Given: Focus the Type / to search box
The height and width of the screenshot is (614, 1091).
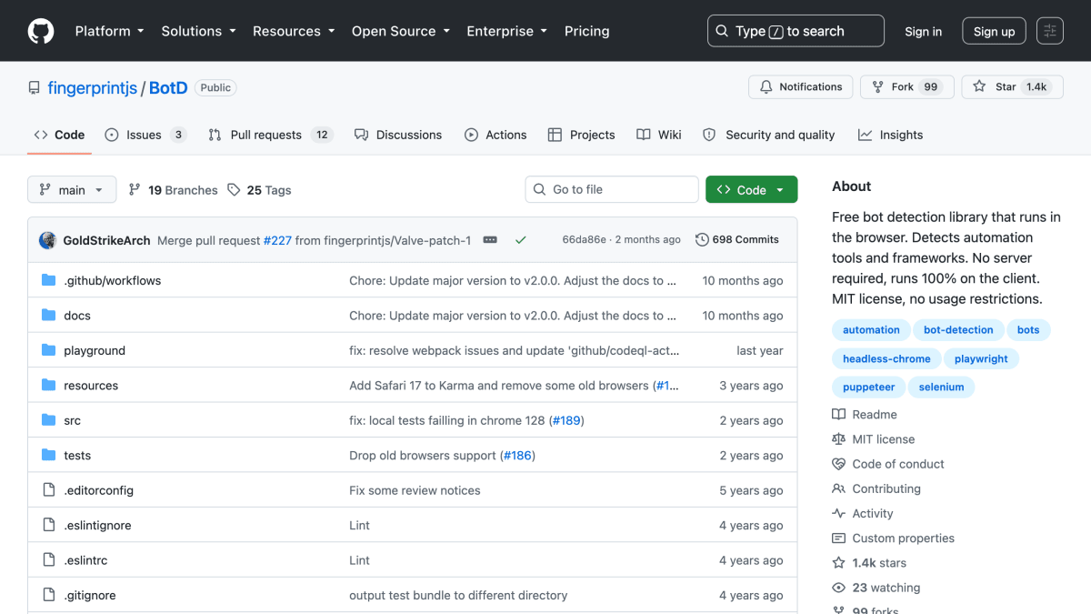Looking at the screenshot, I should 796,31.
